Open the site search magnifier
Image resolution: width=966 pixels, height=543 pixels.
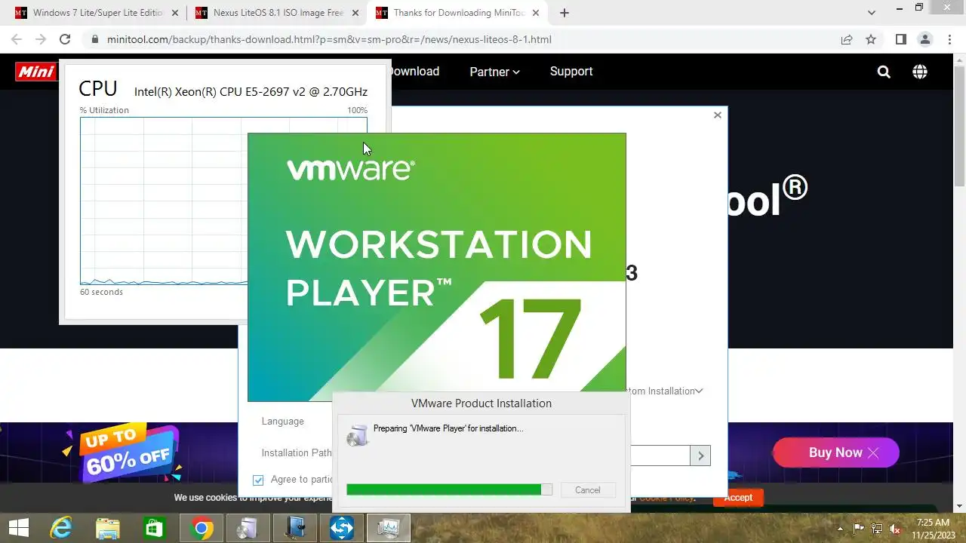(884, 72)
